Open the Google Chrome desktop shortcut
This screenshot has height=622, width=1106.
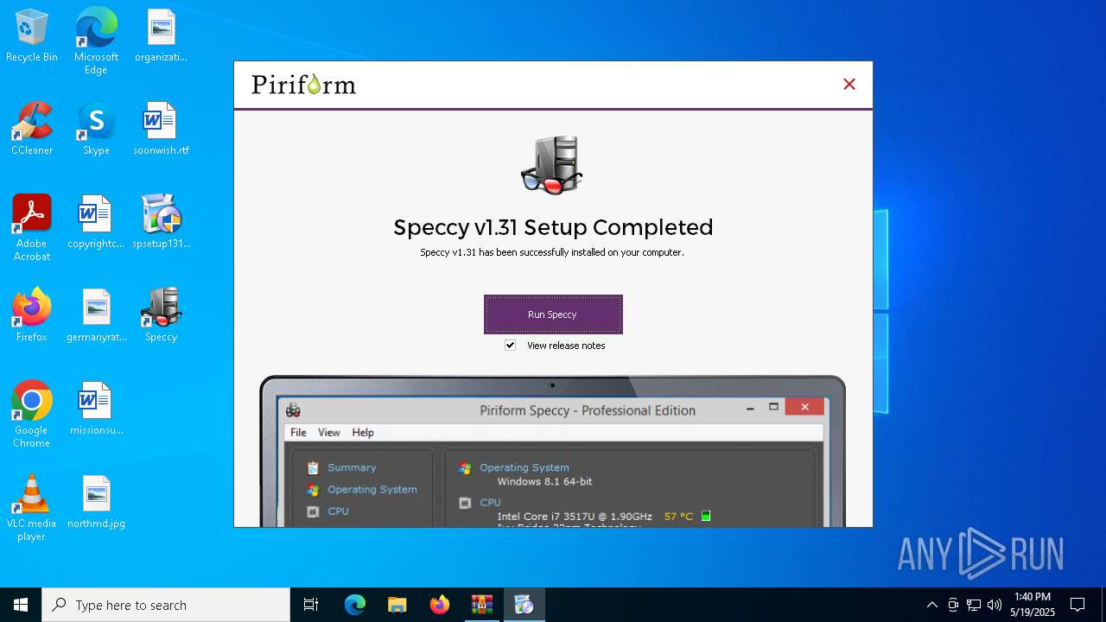pos(32,415)
